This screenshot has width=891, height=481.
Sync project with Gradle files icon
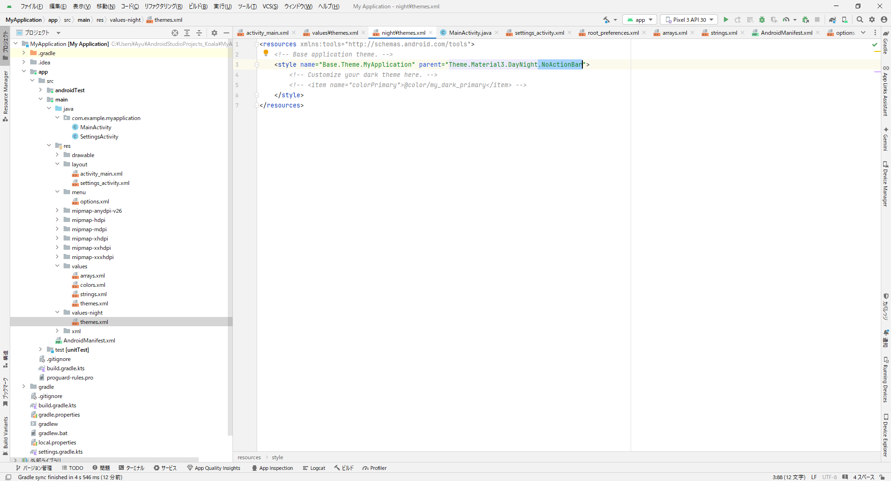click(833, 19)
